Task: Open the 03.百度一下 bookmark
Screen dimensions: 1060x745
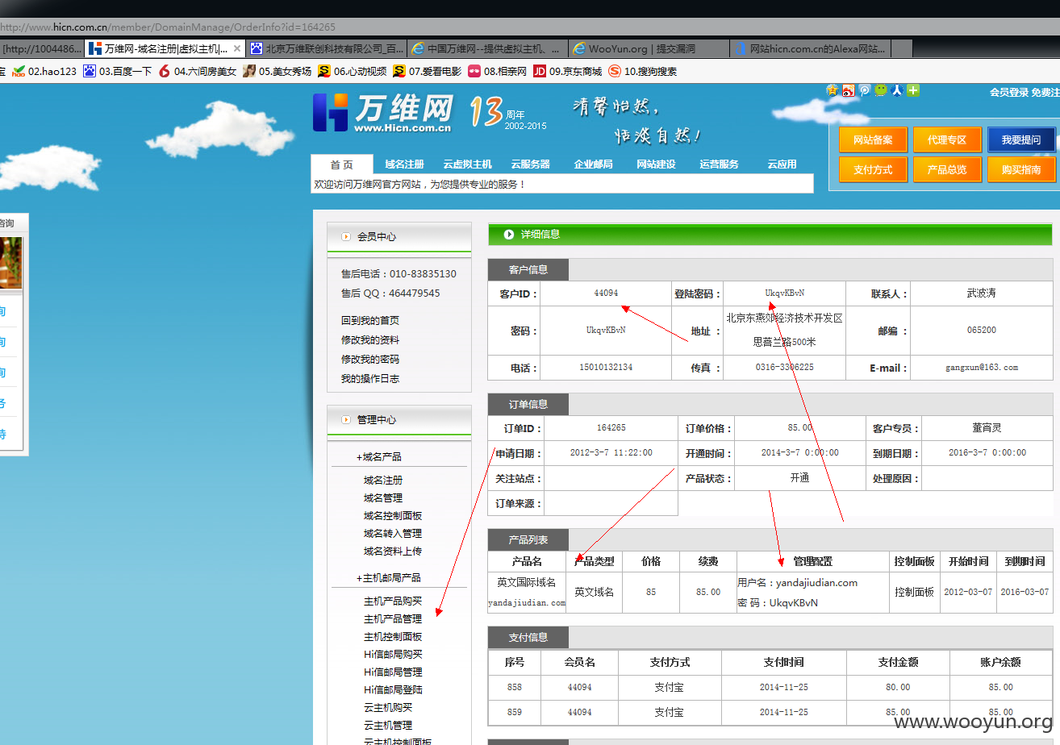Action: coord(118,71)
